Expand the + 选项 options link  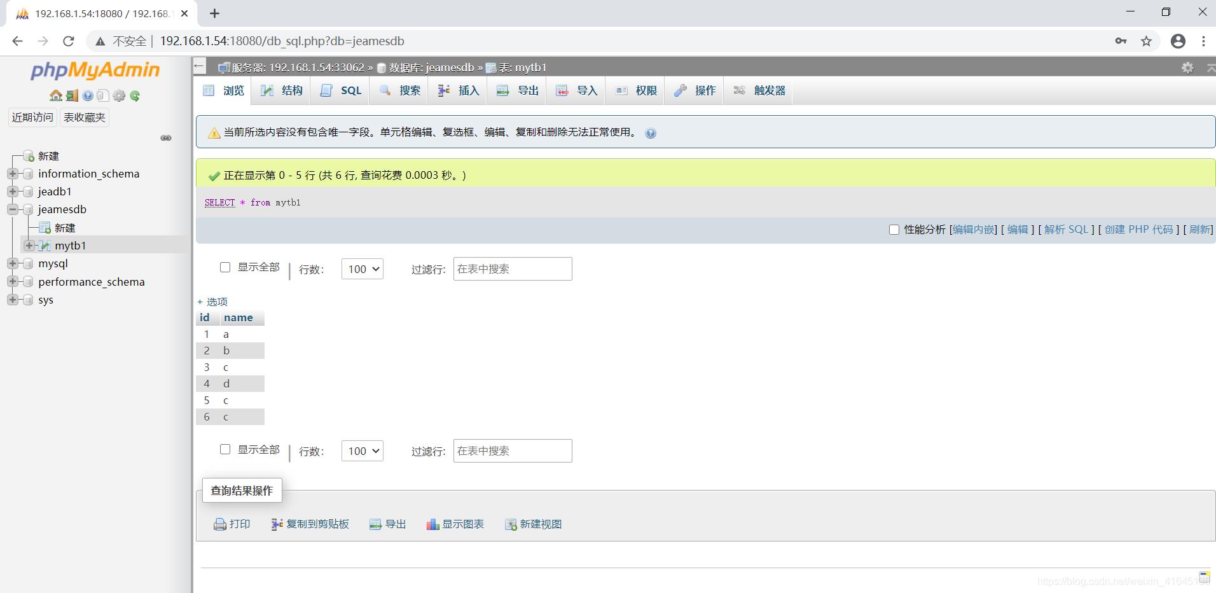tap(212, 302)
